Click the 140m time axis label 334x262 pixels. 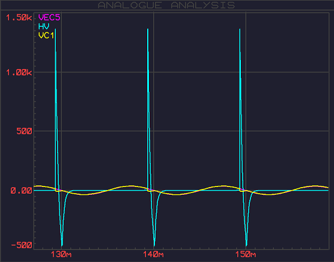pyautogui.click(x=153, y=254)
